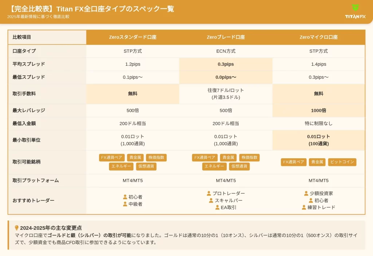Viewport: 373px width, 256px height.
Task: Select the 株価指数 tag in Zeroスタンダード column
Action: (156, 157)
